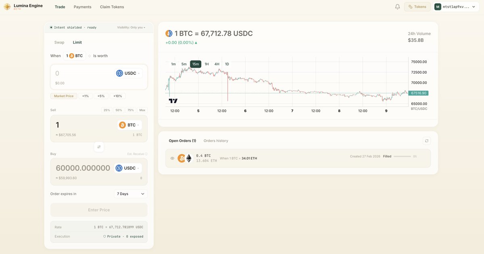Click the 1 BTC = 67,712.781899 USDC rate
The width and height of the screenshot is (484, 254).
119,227
